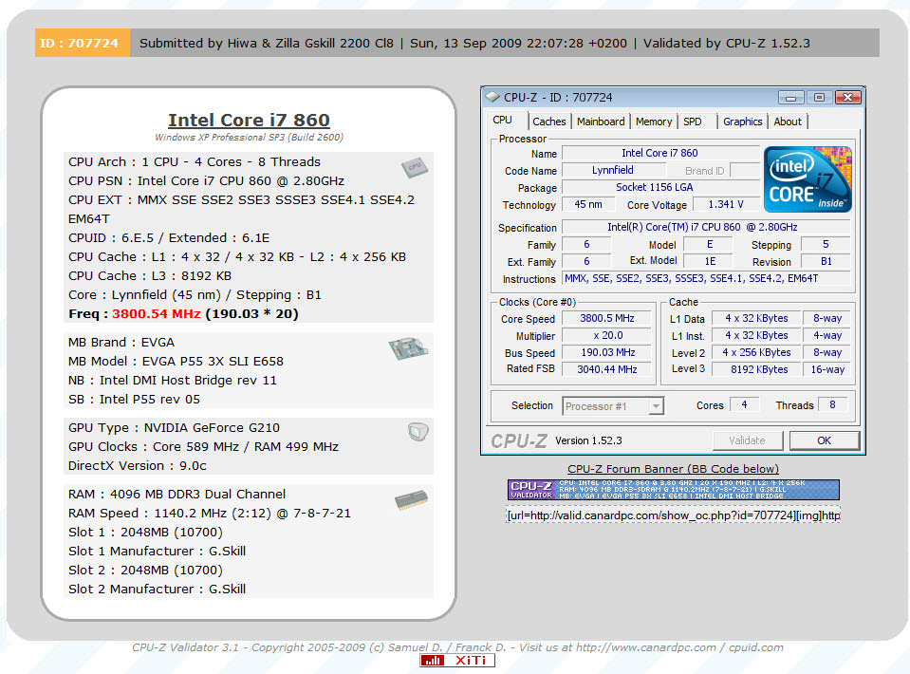Click the MB Model : EVGA P55 3X SLI E658 line

pos(176,362)
